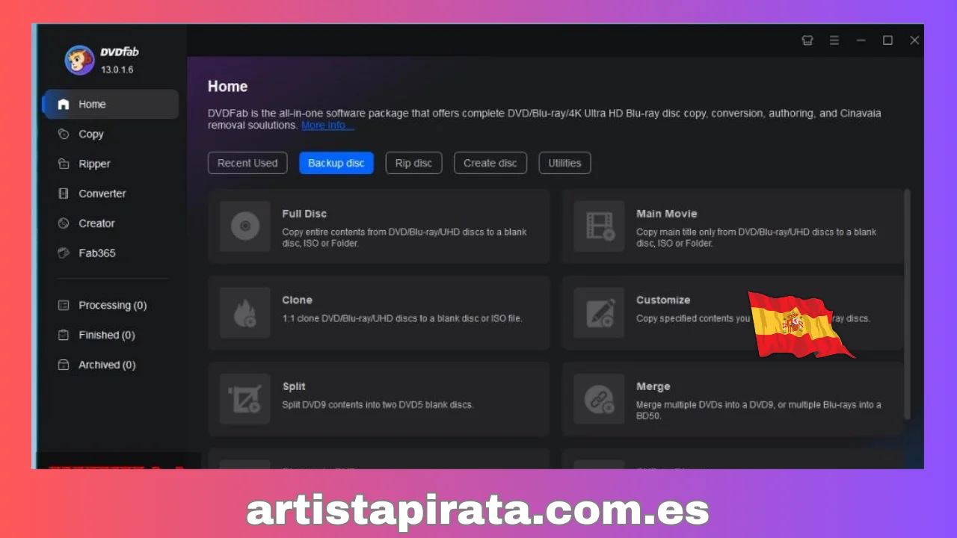Screen dimensions: 957x538
Task: Open the Converter label in the sidebar
Action: (x=102, y=194)
